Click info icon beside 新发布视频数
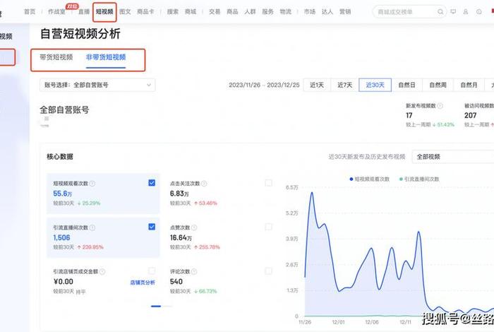The width and height of the screenshot is (494, 332). pyautogui.click(x=440, y=106)
